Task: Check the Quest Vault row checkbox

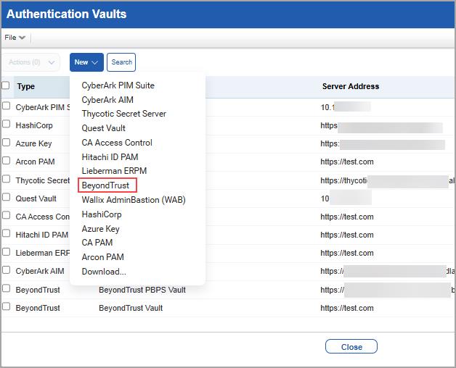Action: (x=6, y=197)
